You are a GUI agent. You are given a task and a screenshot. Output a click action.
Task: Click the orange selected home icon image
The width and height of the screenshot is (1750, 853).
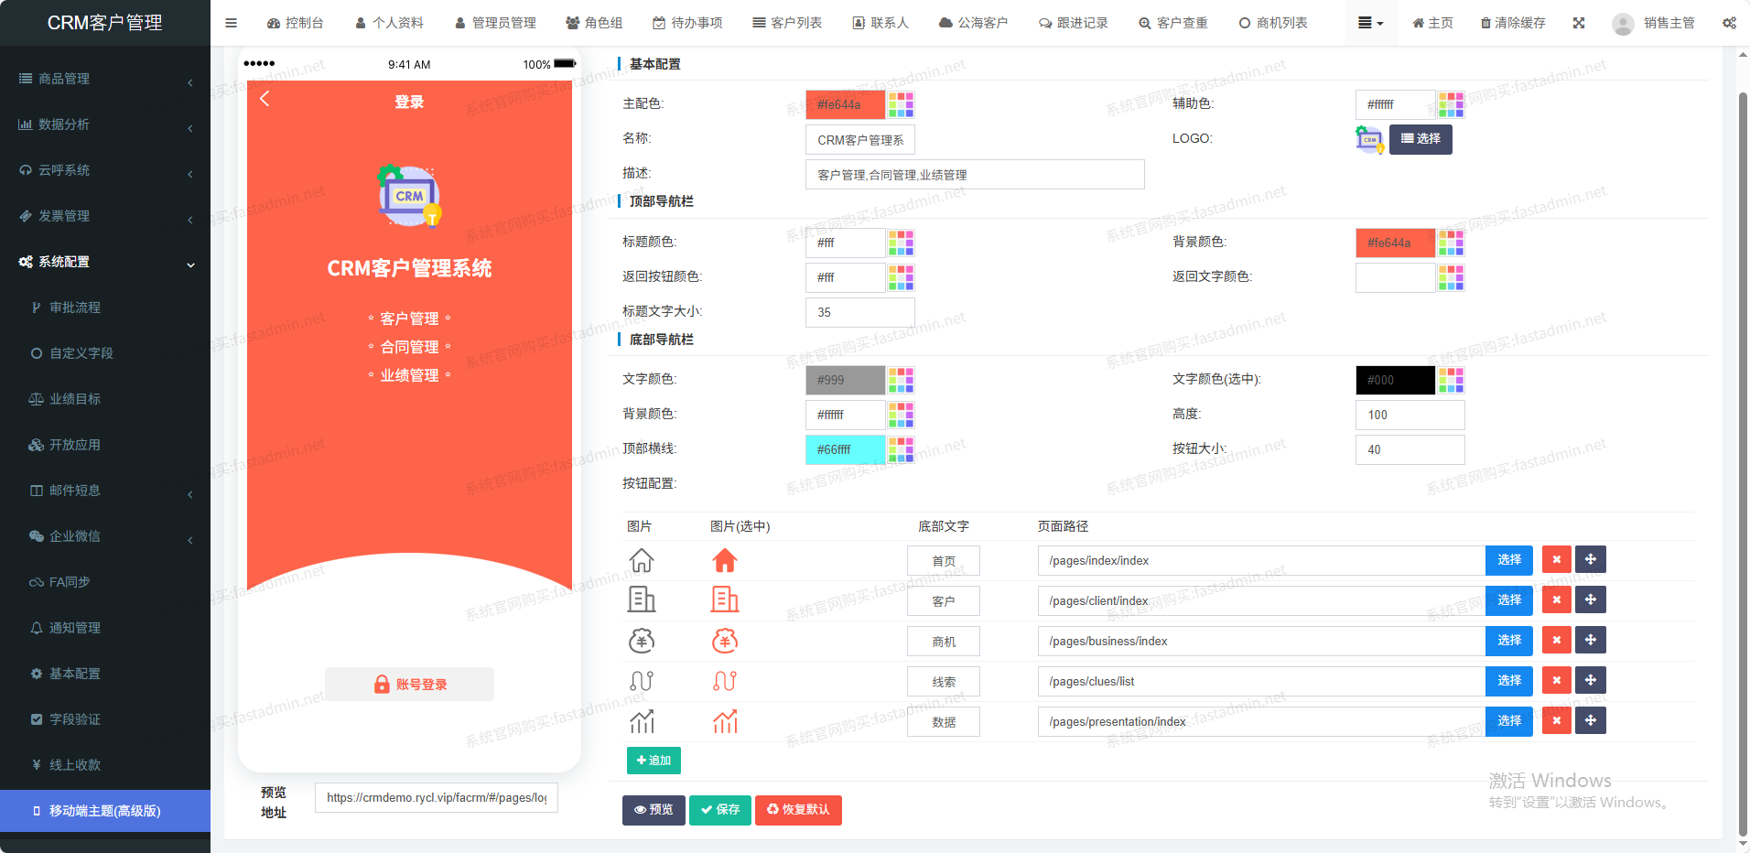point(725,560)
